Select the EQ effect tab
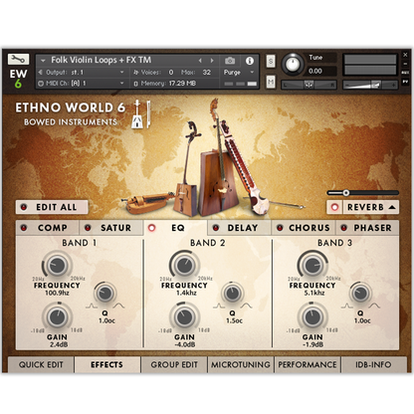The image size is (414, 414). tap(178, 228)
